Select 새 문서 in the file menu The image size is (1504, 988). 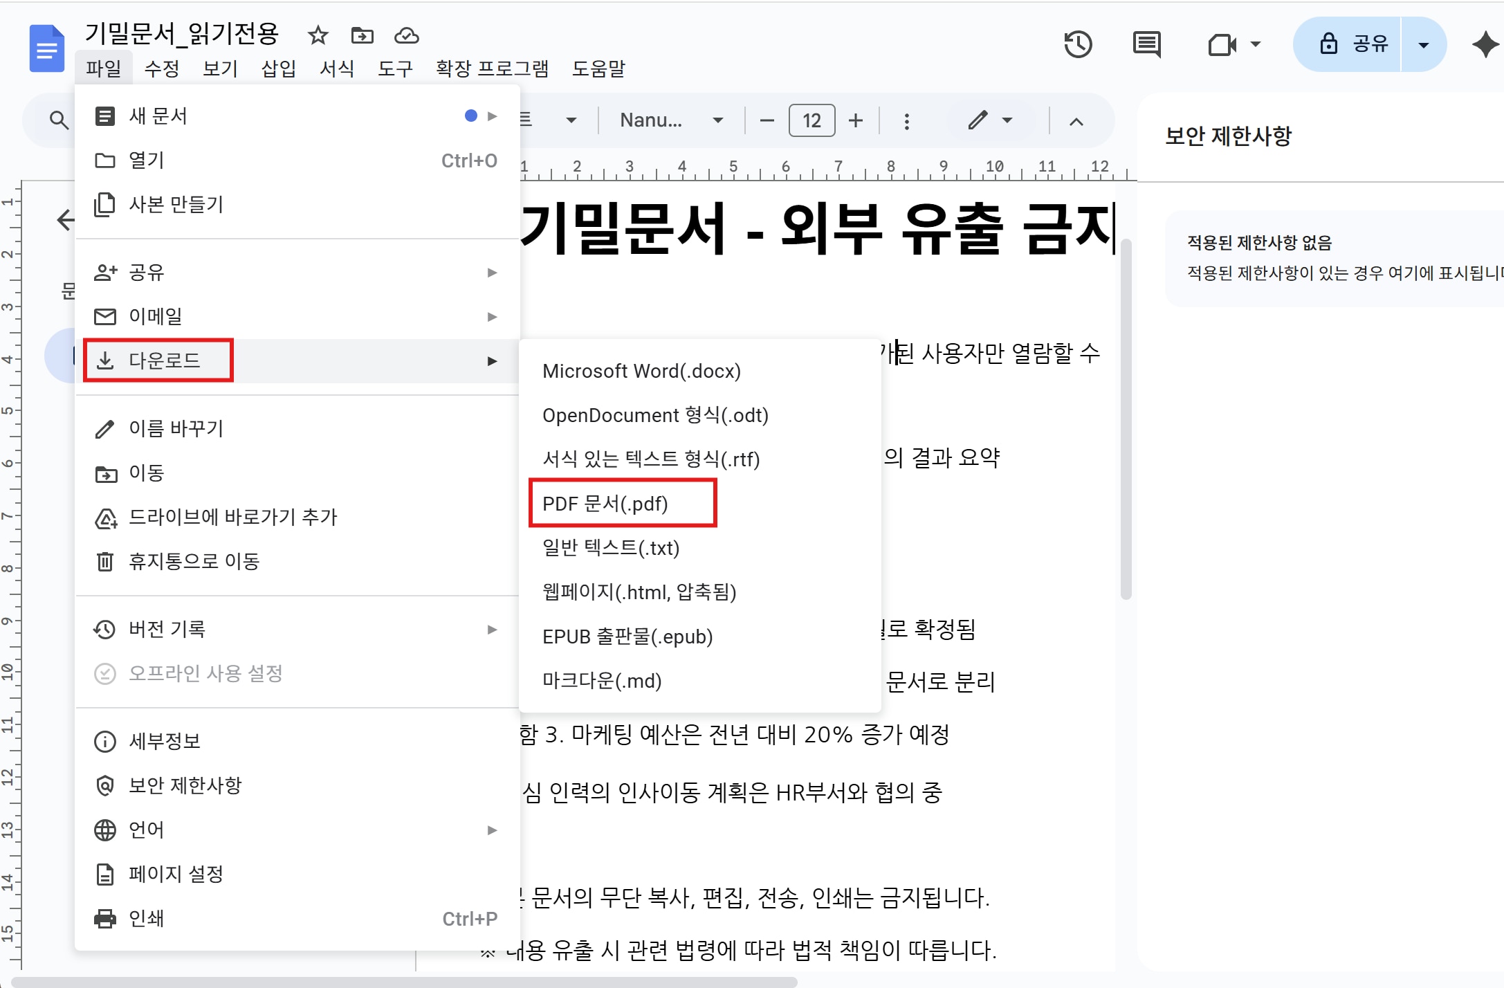click(297, 116)
